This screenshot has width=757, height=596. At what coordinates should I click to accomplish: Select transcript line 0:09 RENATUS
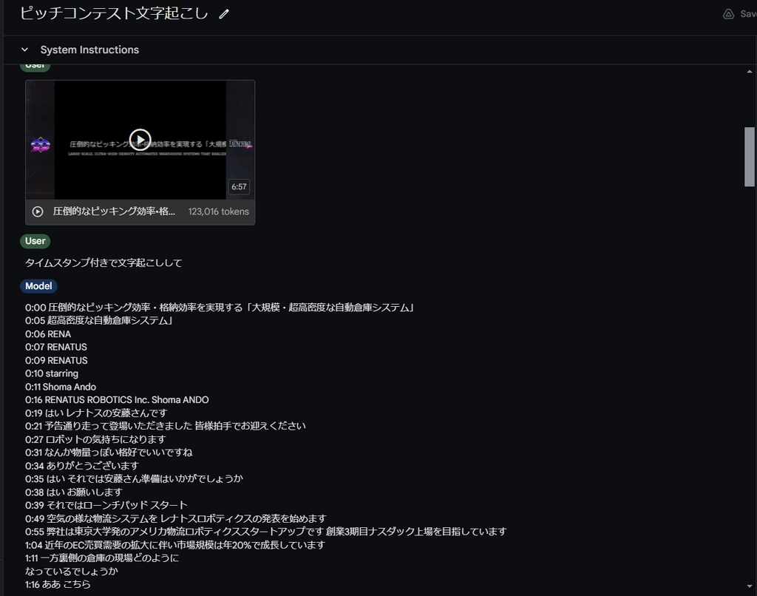pyautogui.click(x=56, y=361)
